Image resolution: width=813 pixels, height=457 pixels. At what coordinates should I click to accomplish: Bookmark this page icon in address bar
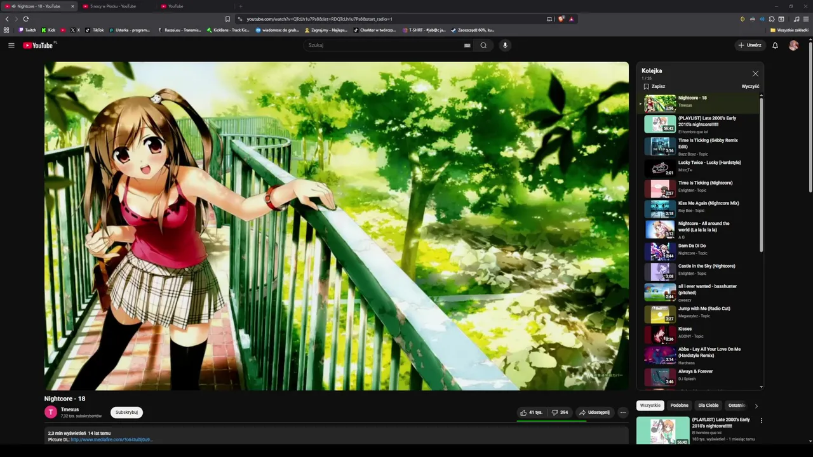pyautogui.click(x=227, y=19)
